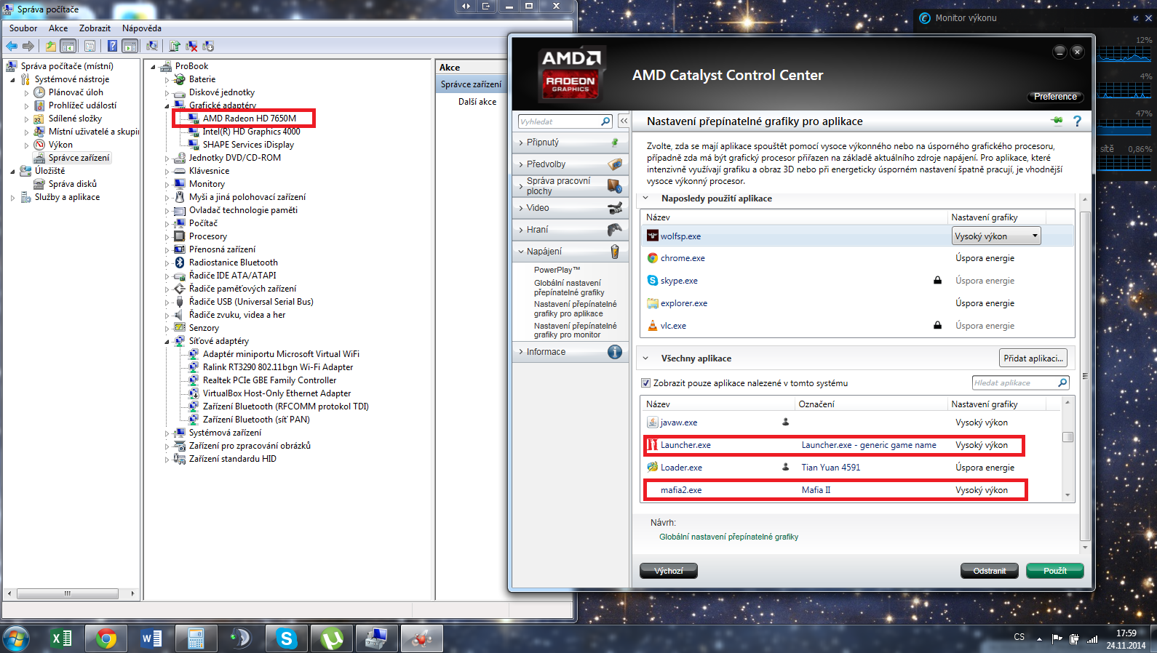Image resolution: width=1157 pixels, height=653 pixels.
Task: Click the search magnifier in the Vyhledat box
Action: [605, 121]
